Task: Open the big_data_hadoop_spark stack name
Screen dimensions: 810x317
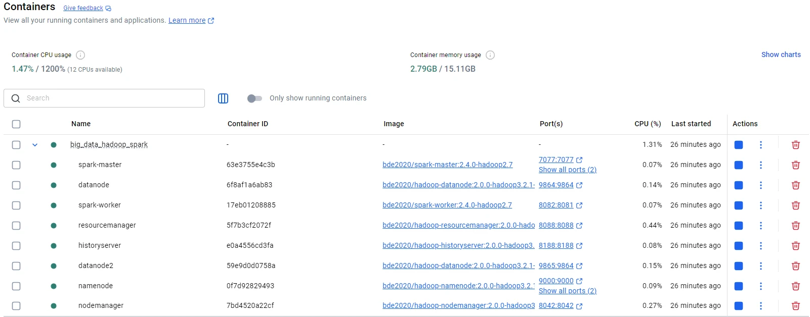Action: pos(109,145)
